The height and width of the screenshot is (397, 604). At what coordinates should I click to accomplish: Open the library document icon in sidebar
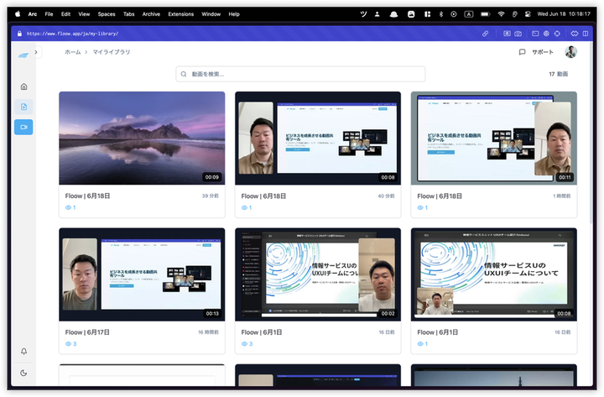coord(23,107)
